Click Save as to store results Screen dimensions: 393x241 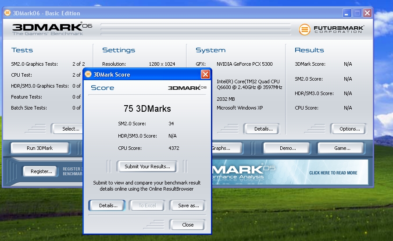188,206
